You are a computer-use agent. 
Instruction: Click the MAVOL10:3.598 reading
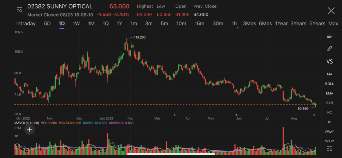click(95, 123)
